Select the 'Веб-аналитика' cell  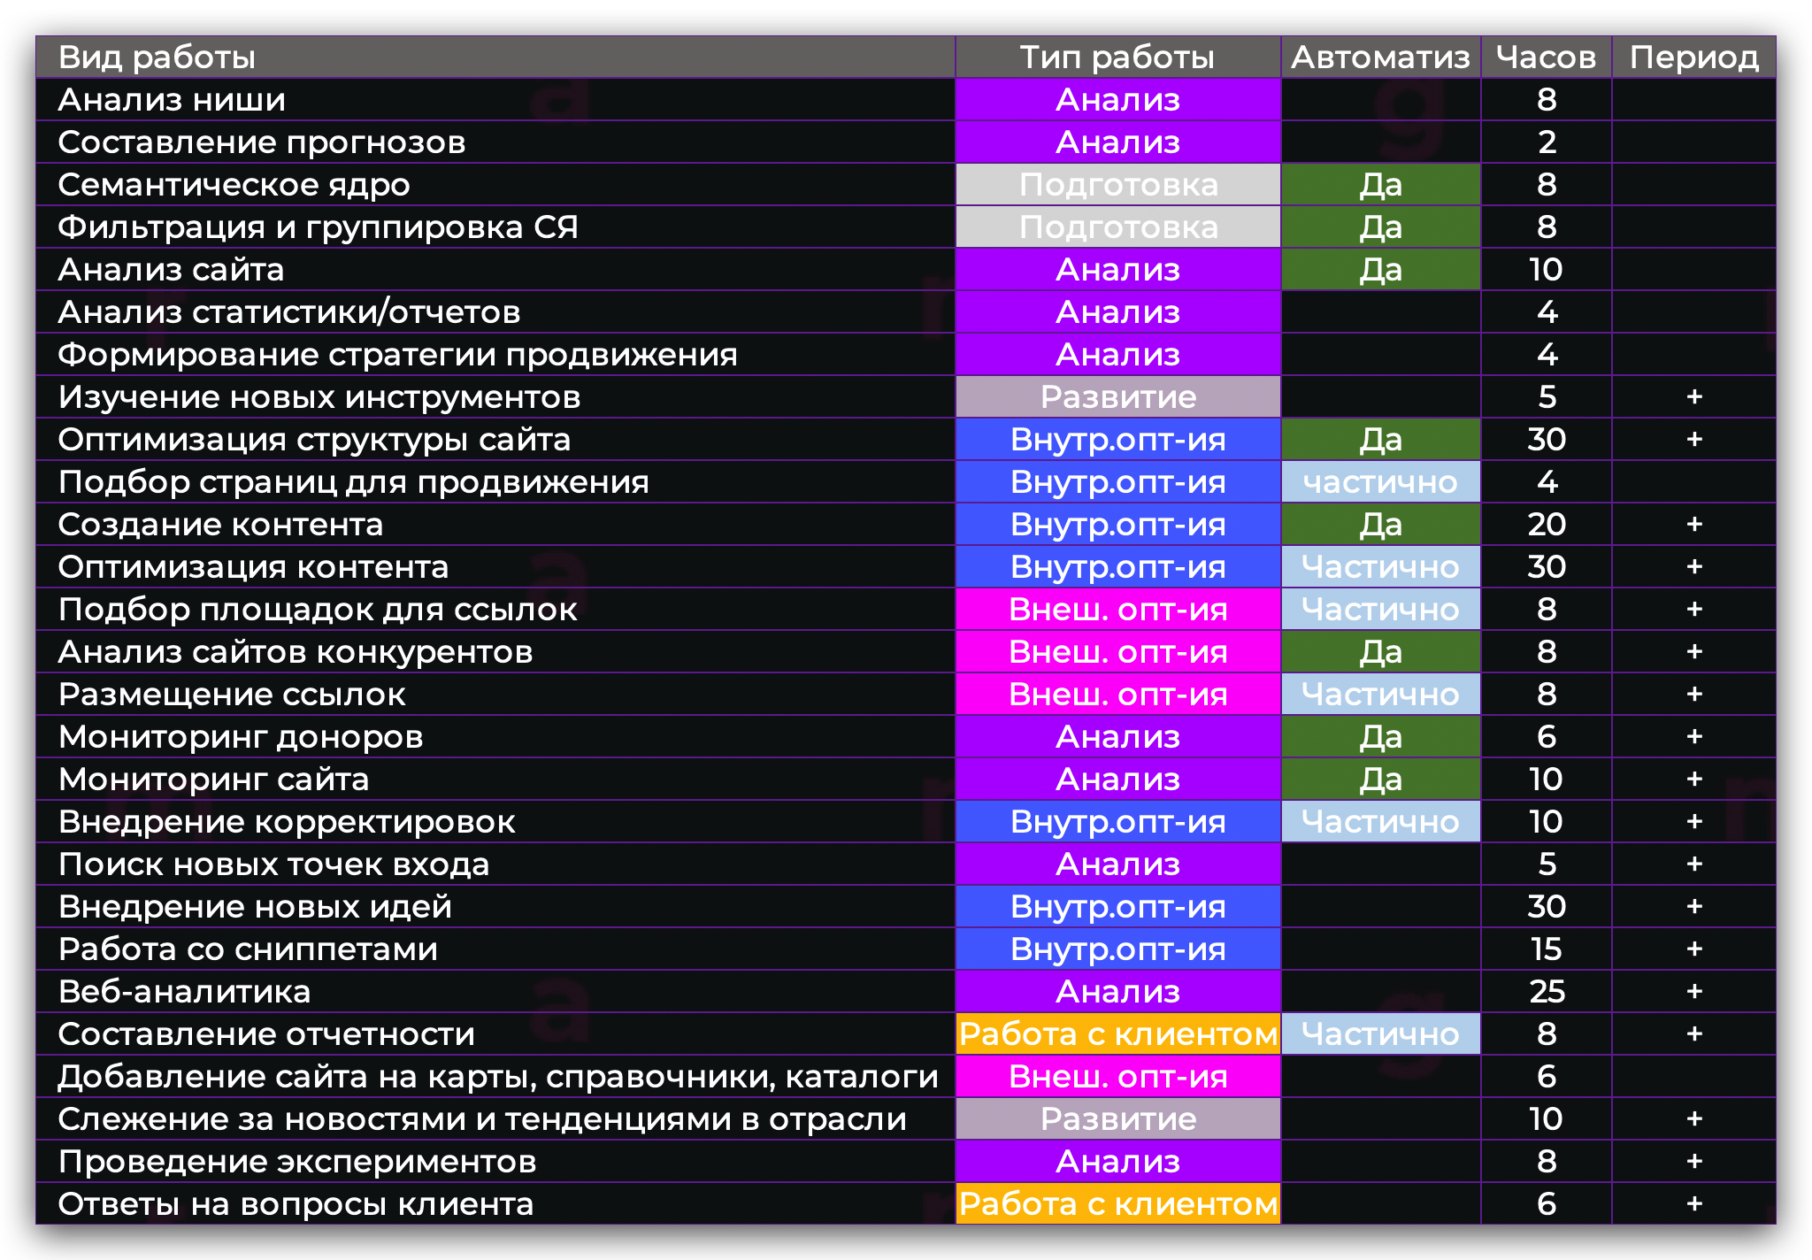point(495,992)
